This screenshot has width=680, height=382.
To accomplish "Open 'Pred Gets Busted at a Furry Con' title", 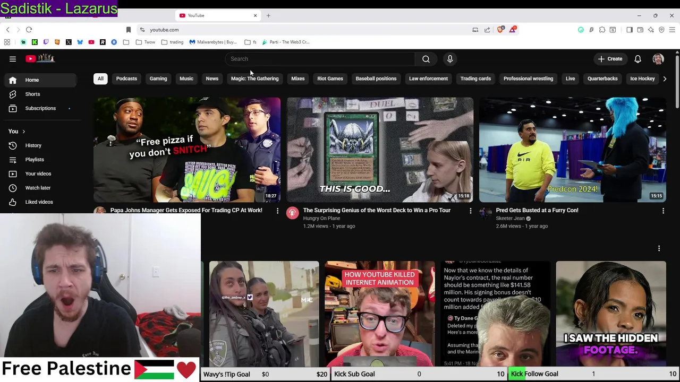I will (537, 210).
